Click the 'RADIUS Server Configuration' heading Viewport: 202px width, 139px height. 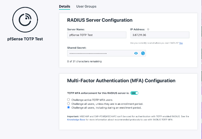pyautogui.click(x=100, y=20)
